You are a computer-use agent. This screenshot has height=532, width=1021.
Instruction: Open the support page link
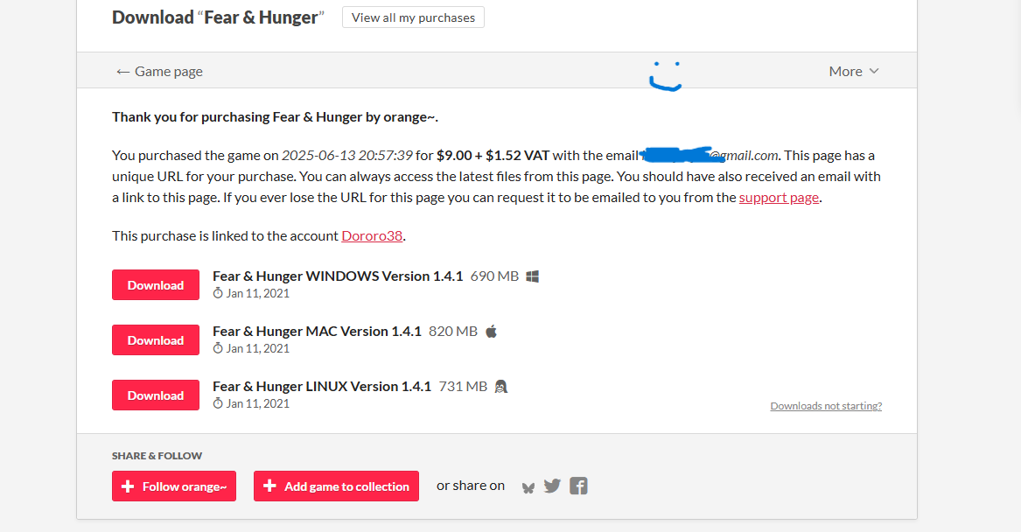(x=779, y=197)
